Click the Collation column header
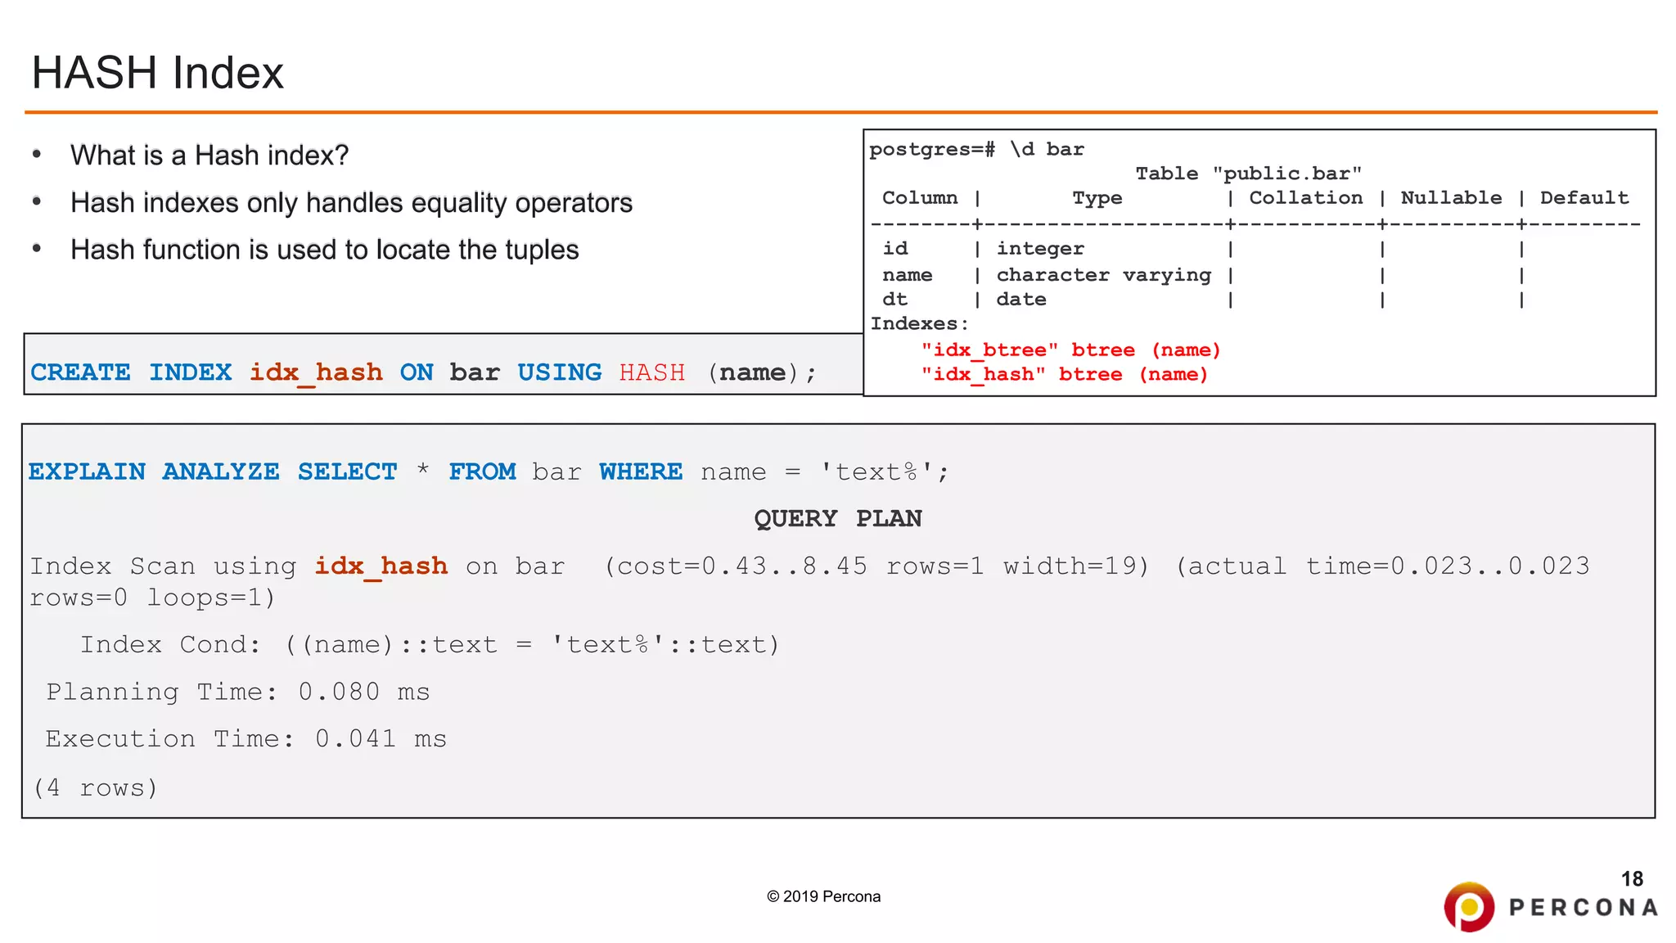The height and width of the screenshot is (943, 1676). click(1305, 198)
